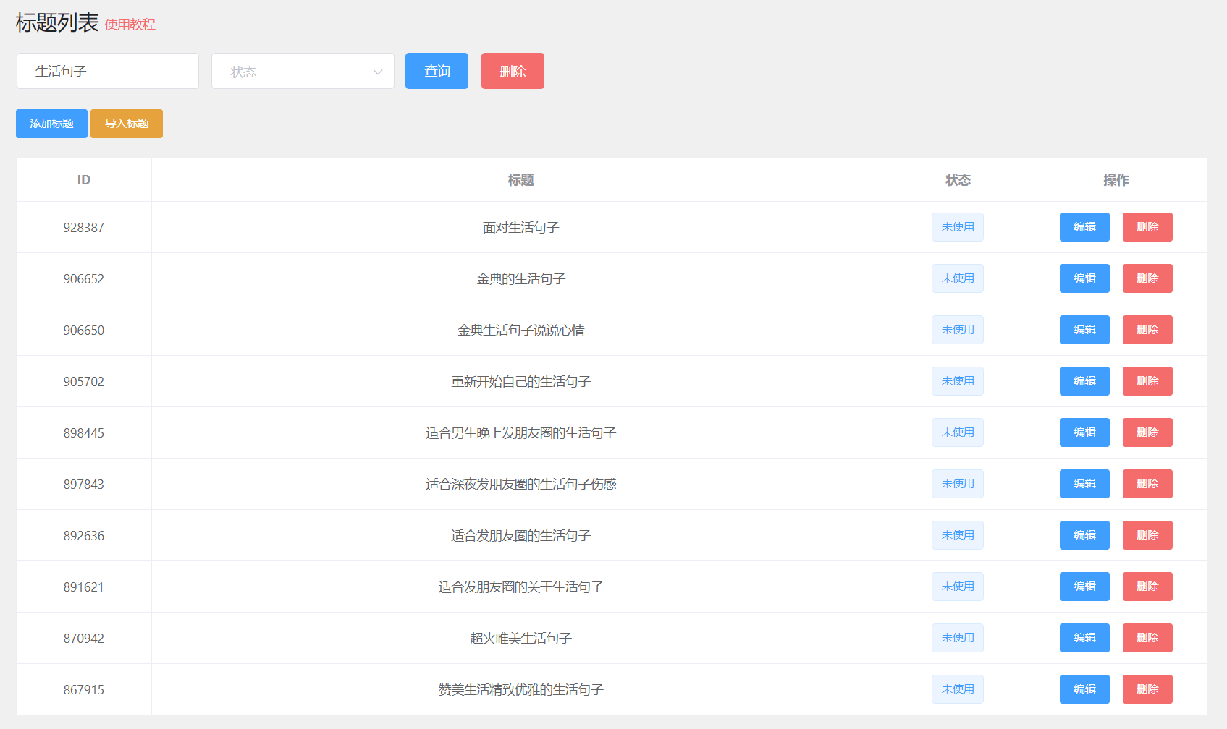Select the ID cell 905702
Screen dimensions: 1227x729
[x=84, y=382]
